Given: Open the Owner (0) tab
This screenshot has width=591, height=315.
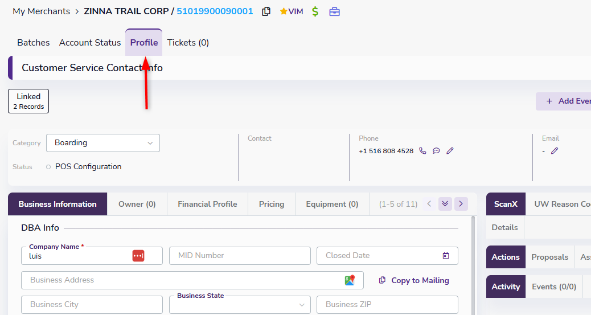Looking at the screenshot, I should [137, 204].
